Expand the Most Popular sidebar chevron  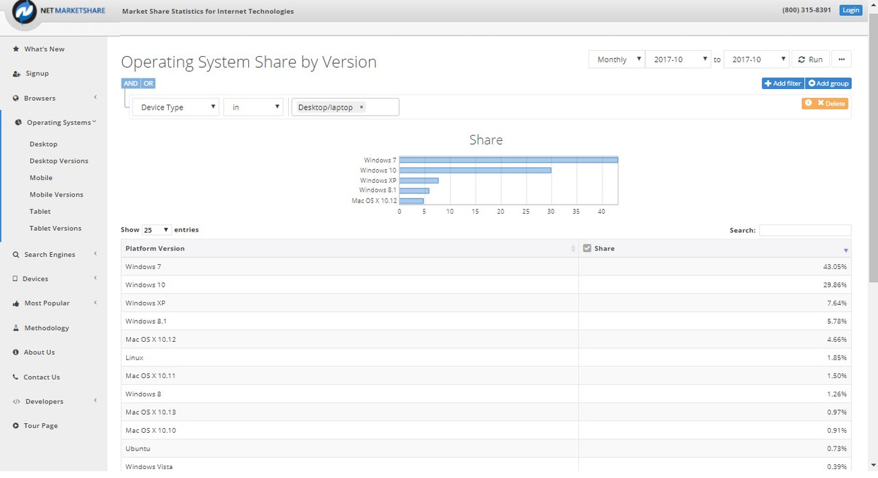(95, 303)
